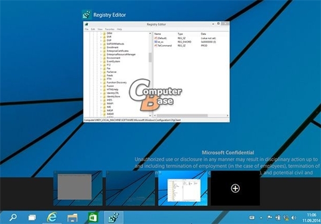
Task: Select the IHDS key label
Action: point(109,100)
